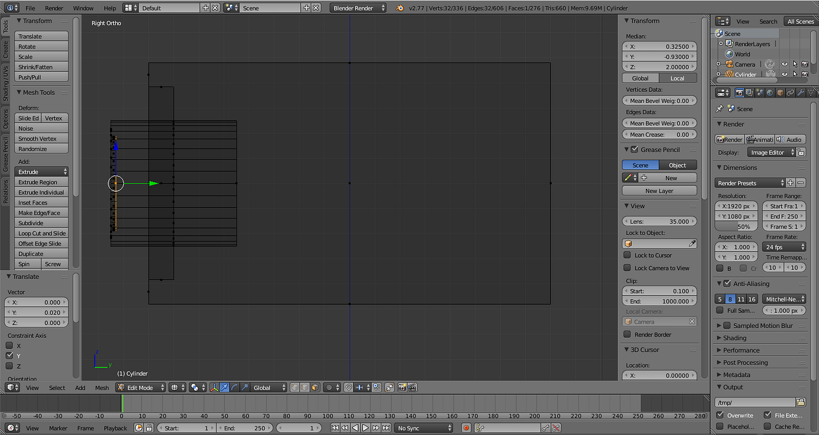
Task: Adjust the Lens 35.000 field
Action: pyautogui.click(x=659, y=222)
